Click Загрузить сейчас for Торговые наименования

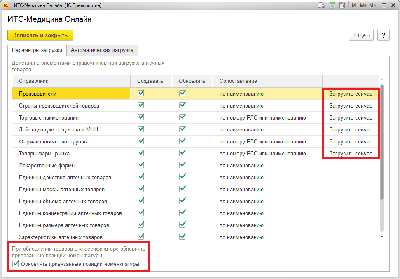[351, 118]
